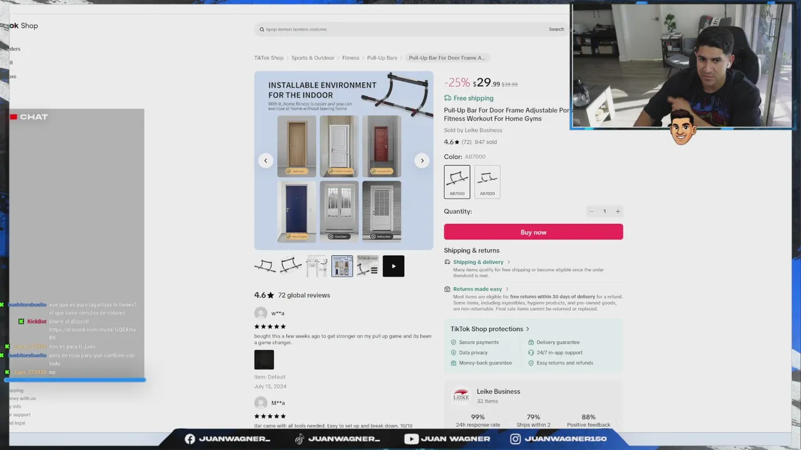Click the Free shipping truck icon
This screenshot has width=801, height=450.
(447, 98)
